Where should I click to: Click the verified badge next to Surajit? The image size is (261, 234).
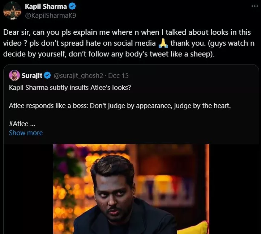(47, 76)
